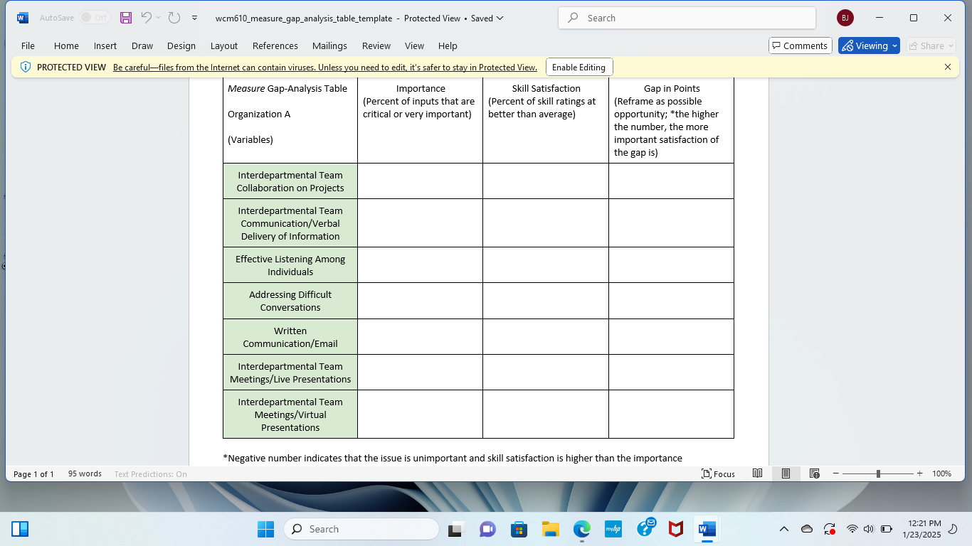Launch Word from the taskbar
This screenshot has height=546, width=972.
click(x=706, y=529)
